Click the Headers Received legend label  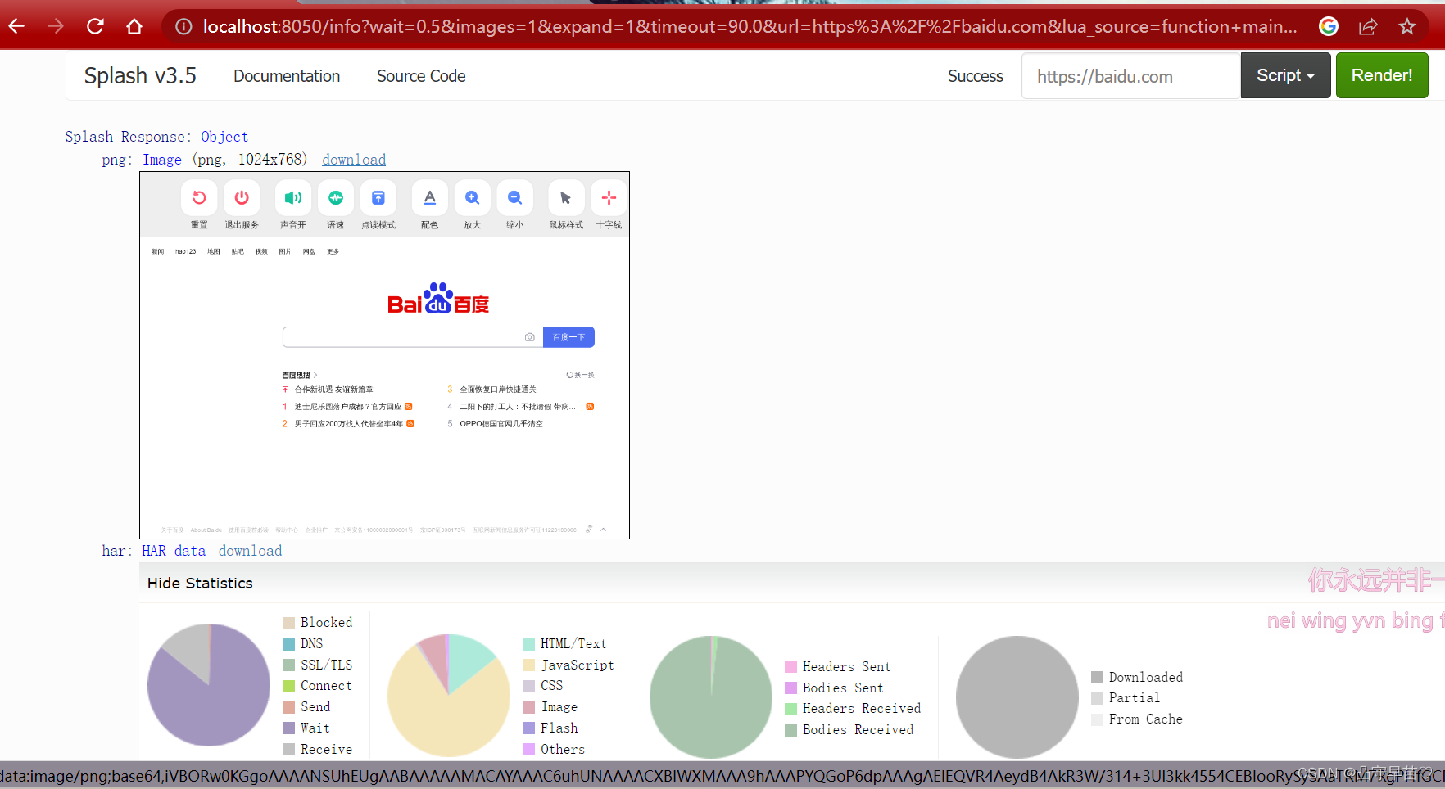pos(862,709)
